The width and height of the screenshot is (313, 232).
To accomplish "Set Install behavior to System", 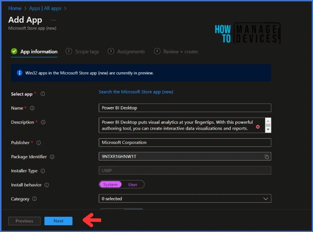I will pos(110,184).
